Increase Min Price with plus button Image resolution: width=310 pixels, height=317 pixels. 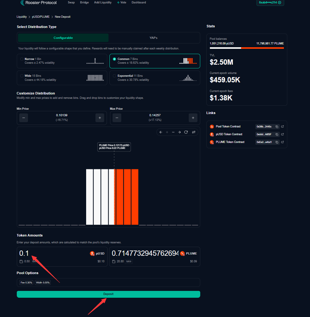pyautogui.click(x=100, y=118)
